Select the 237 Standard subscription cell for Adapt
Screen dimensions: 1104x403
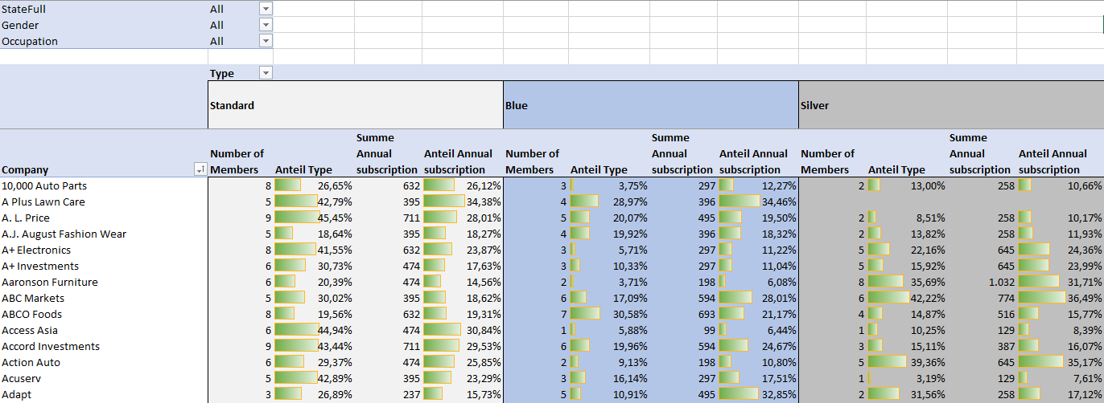tap(388, 394)
